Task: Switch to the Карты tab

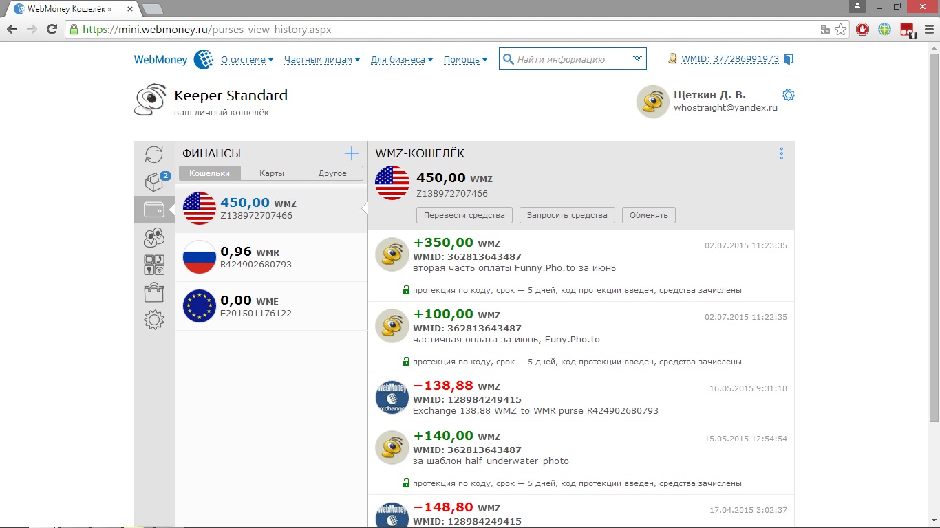Action: click(272, 173)
